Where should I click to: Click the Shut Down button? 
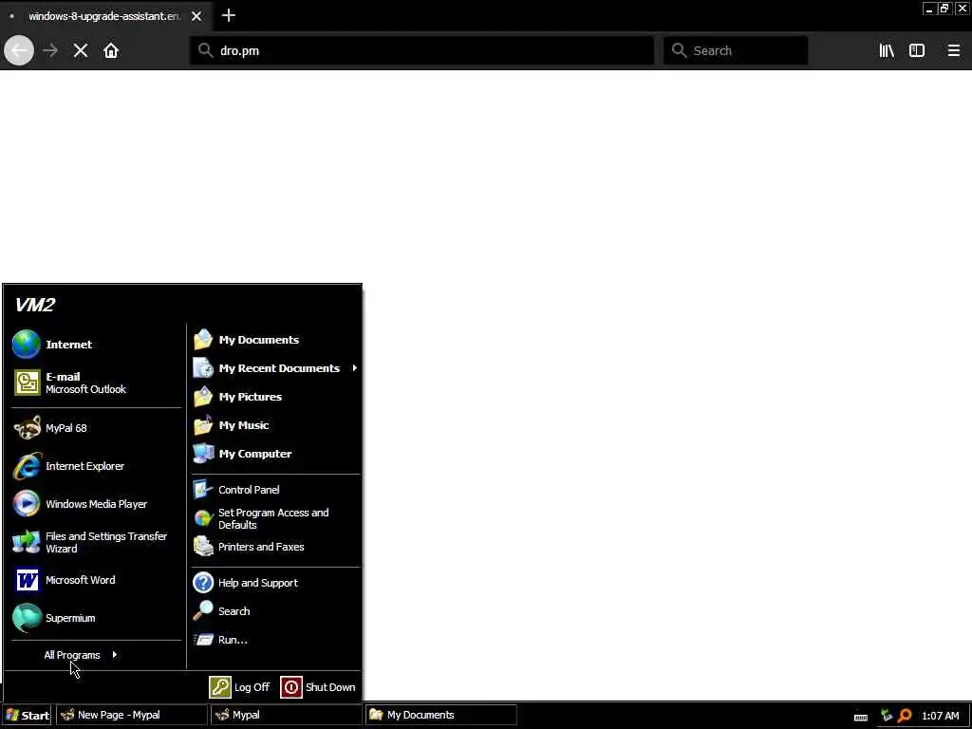click(x=318, y=687)
